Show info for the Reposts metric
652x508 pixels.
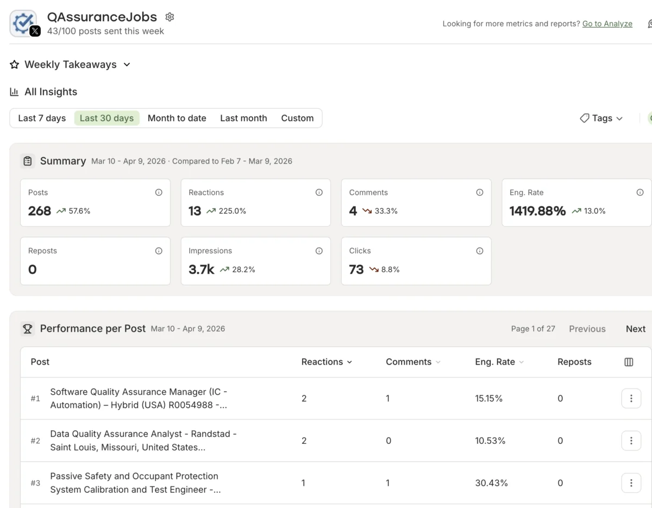point(159,250)
